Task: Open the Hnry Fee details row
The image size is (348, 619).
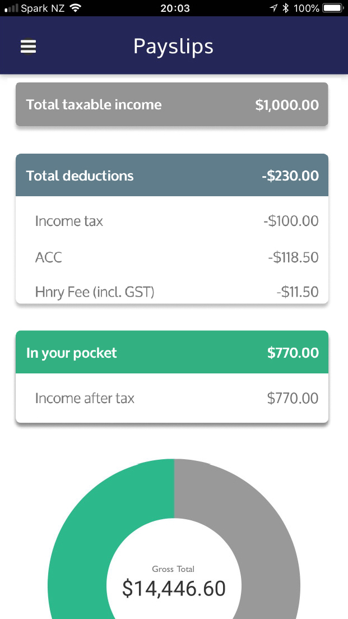Action: 171,292
